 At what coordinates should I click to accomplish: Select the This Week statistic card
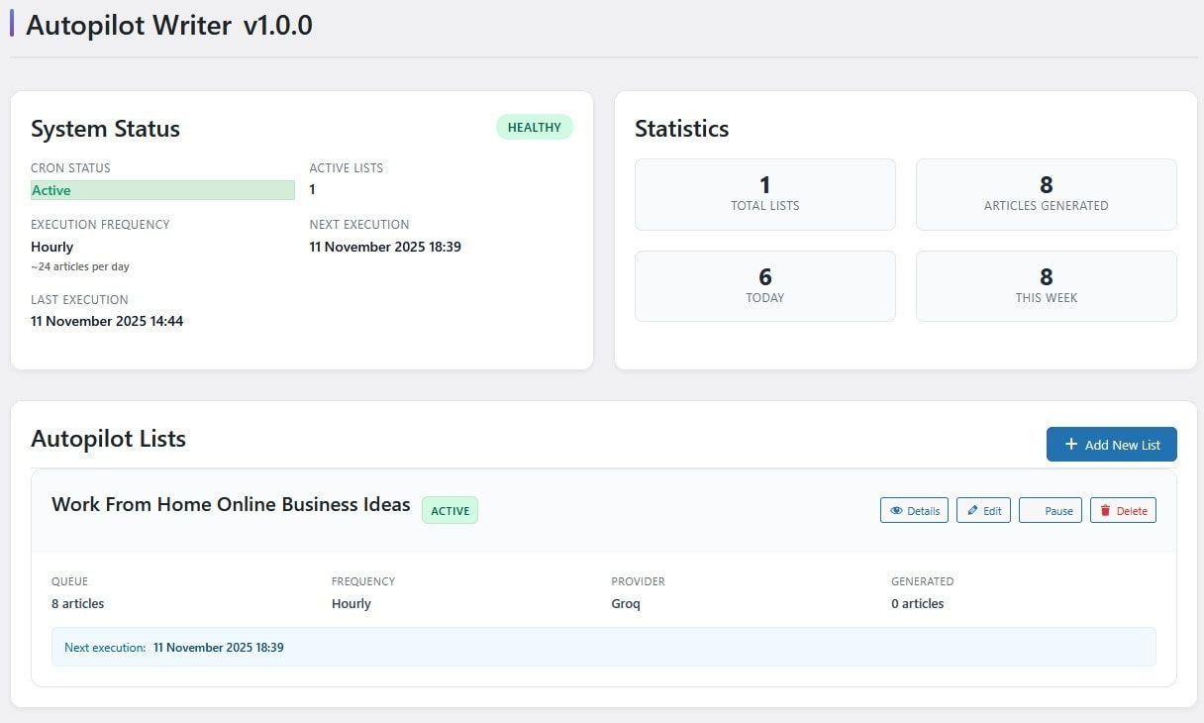pyautogui.click(x=1046, y=286)
